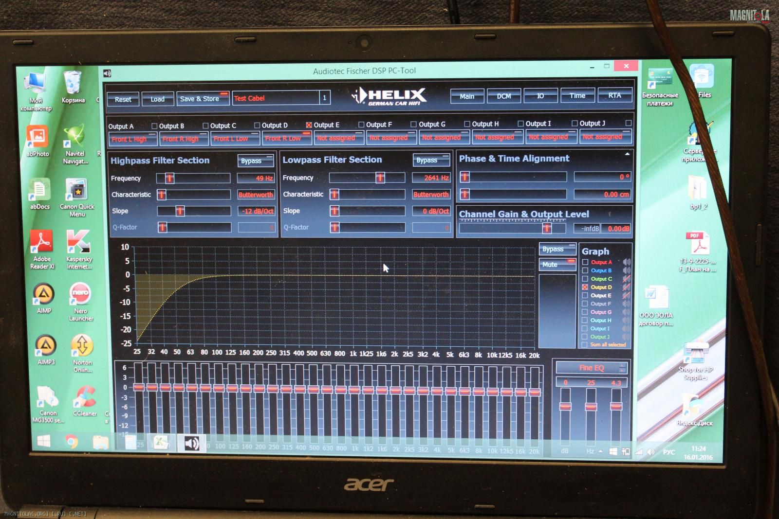Click the highpass 49 Hz value field
Screen dimensions: 779x519
[x=256, y=178]
